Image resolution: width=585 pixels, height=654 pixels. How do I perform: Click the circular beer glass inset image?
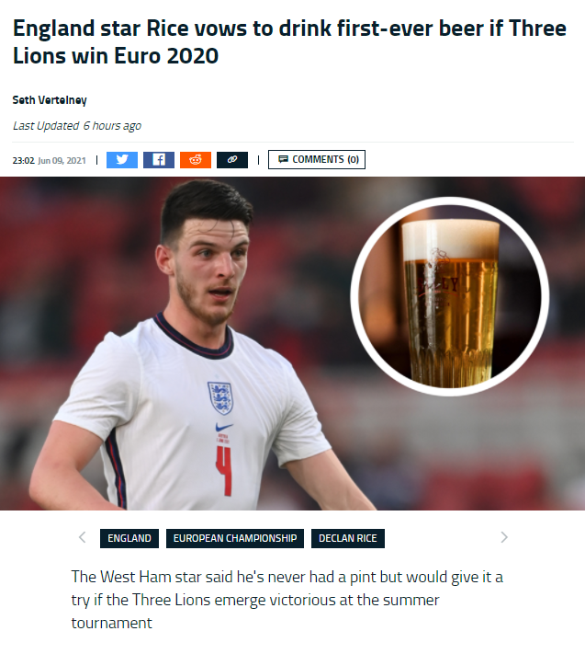tap(450, 296)
